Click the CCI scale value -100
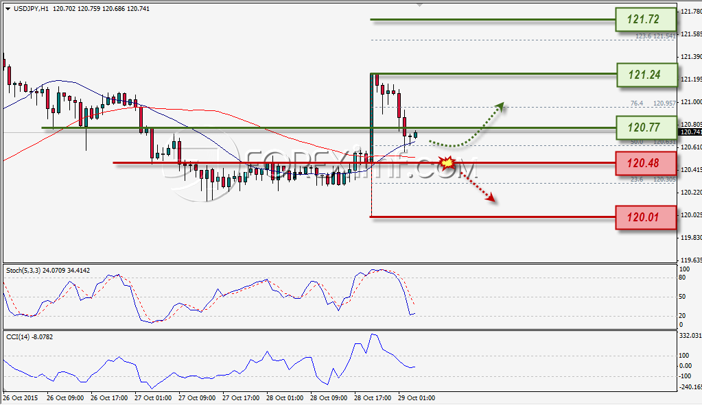This screenshot has width=702, height=405. click(685, 376)
